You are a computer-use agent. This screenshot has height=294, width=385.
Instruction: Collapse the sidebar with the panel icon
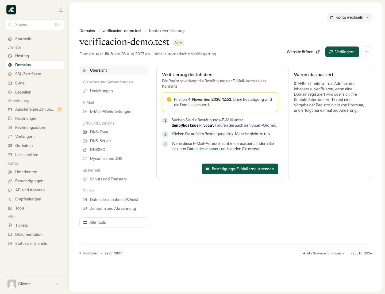61,10
